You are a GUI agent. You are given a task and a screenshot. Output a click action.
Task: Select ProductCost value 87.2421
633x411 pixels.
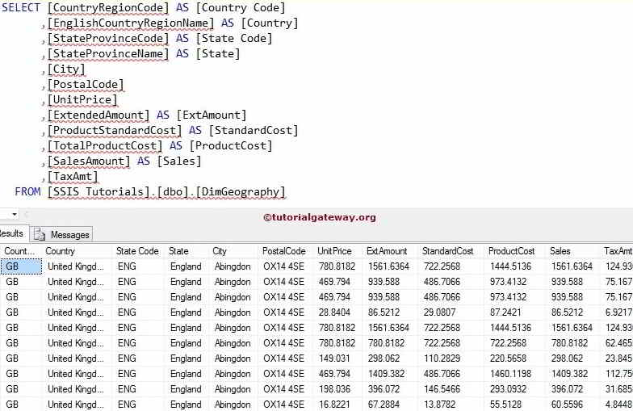[505, 312]
